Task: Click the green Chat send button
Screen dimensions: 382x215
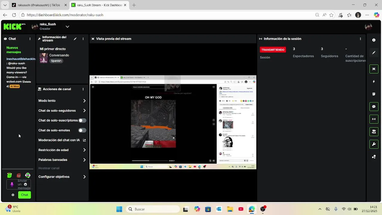Action: 24,195
